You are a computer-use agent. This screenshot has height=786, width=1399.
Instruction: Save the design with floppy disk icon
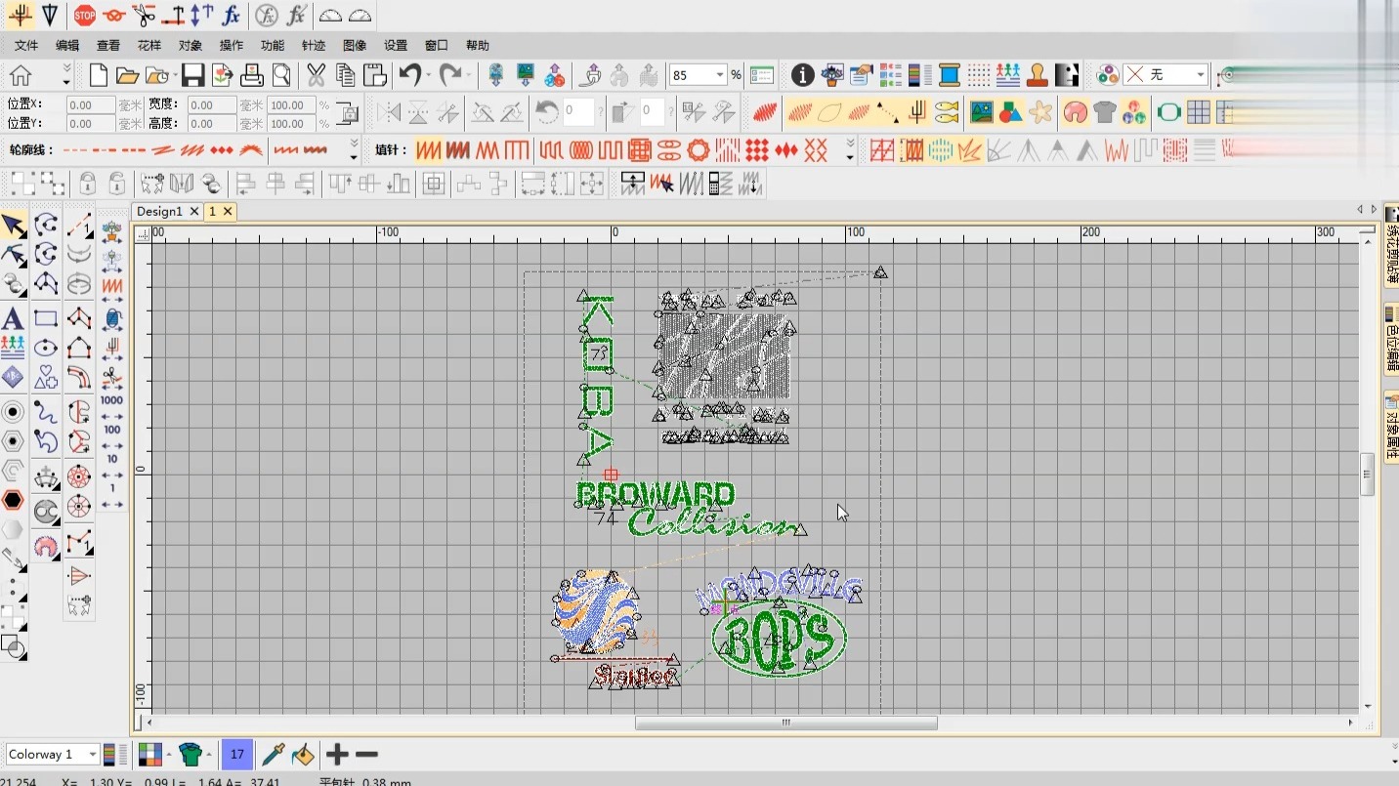click(192, 75)
